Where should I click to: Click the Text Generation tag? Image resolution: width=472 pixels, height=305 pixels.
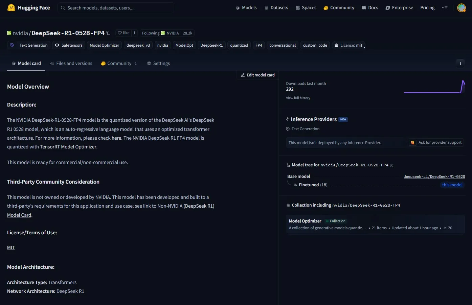coord(29,45)
